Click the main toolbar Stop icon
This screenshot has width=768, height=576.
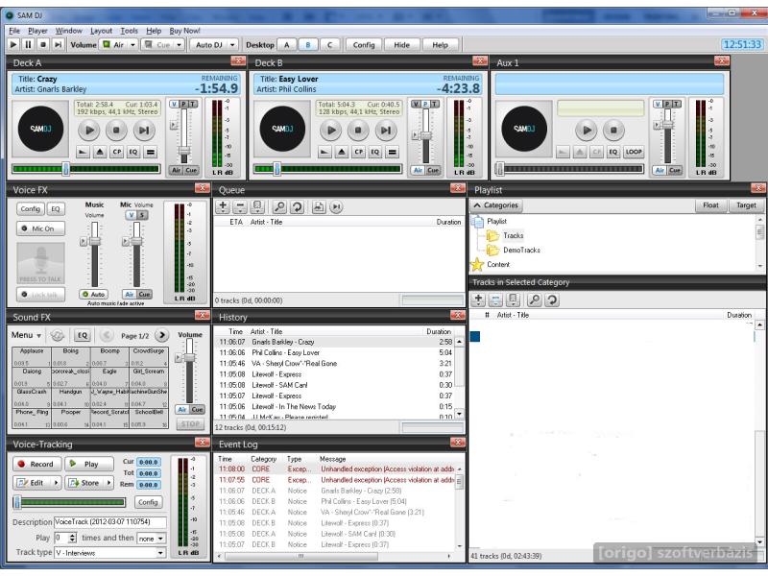(x=43, y=44)
